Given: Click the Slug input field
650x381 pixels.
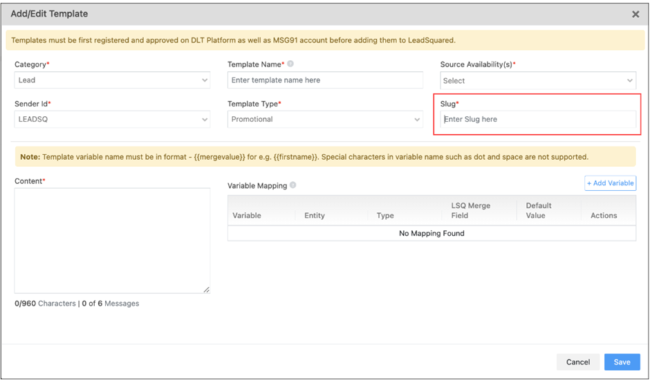Looking at the screenshot, I should pos(537,120).
